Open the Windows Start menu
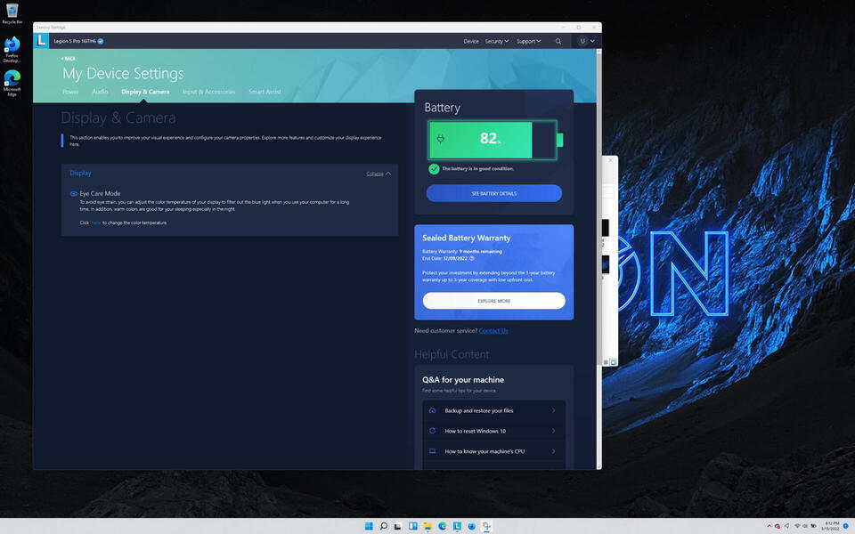 369,526
